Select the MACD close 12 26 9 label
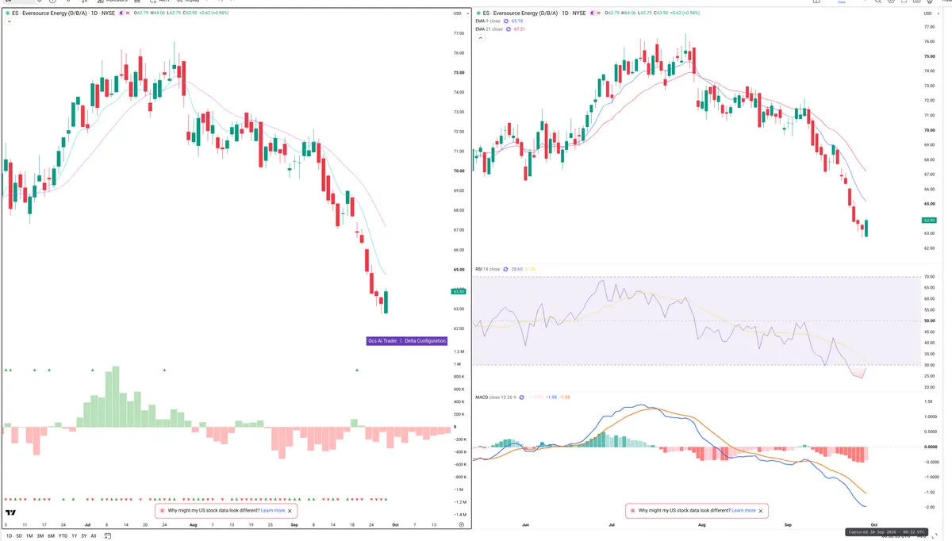This screenshot has width=952, height=541. [x=496, y=397]
